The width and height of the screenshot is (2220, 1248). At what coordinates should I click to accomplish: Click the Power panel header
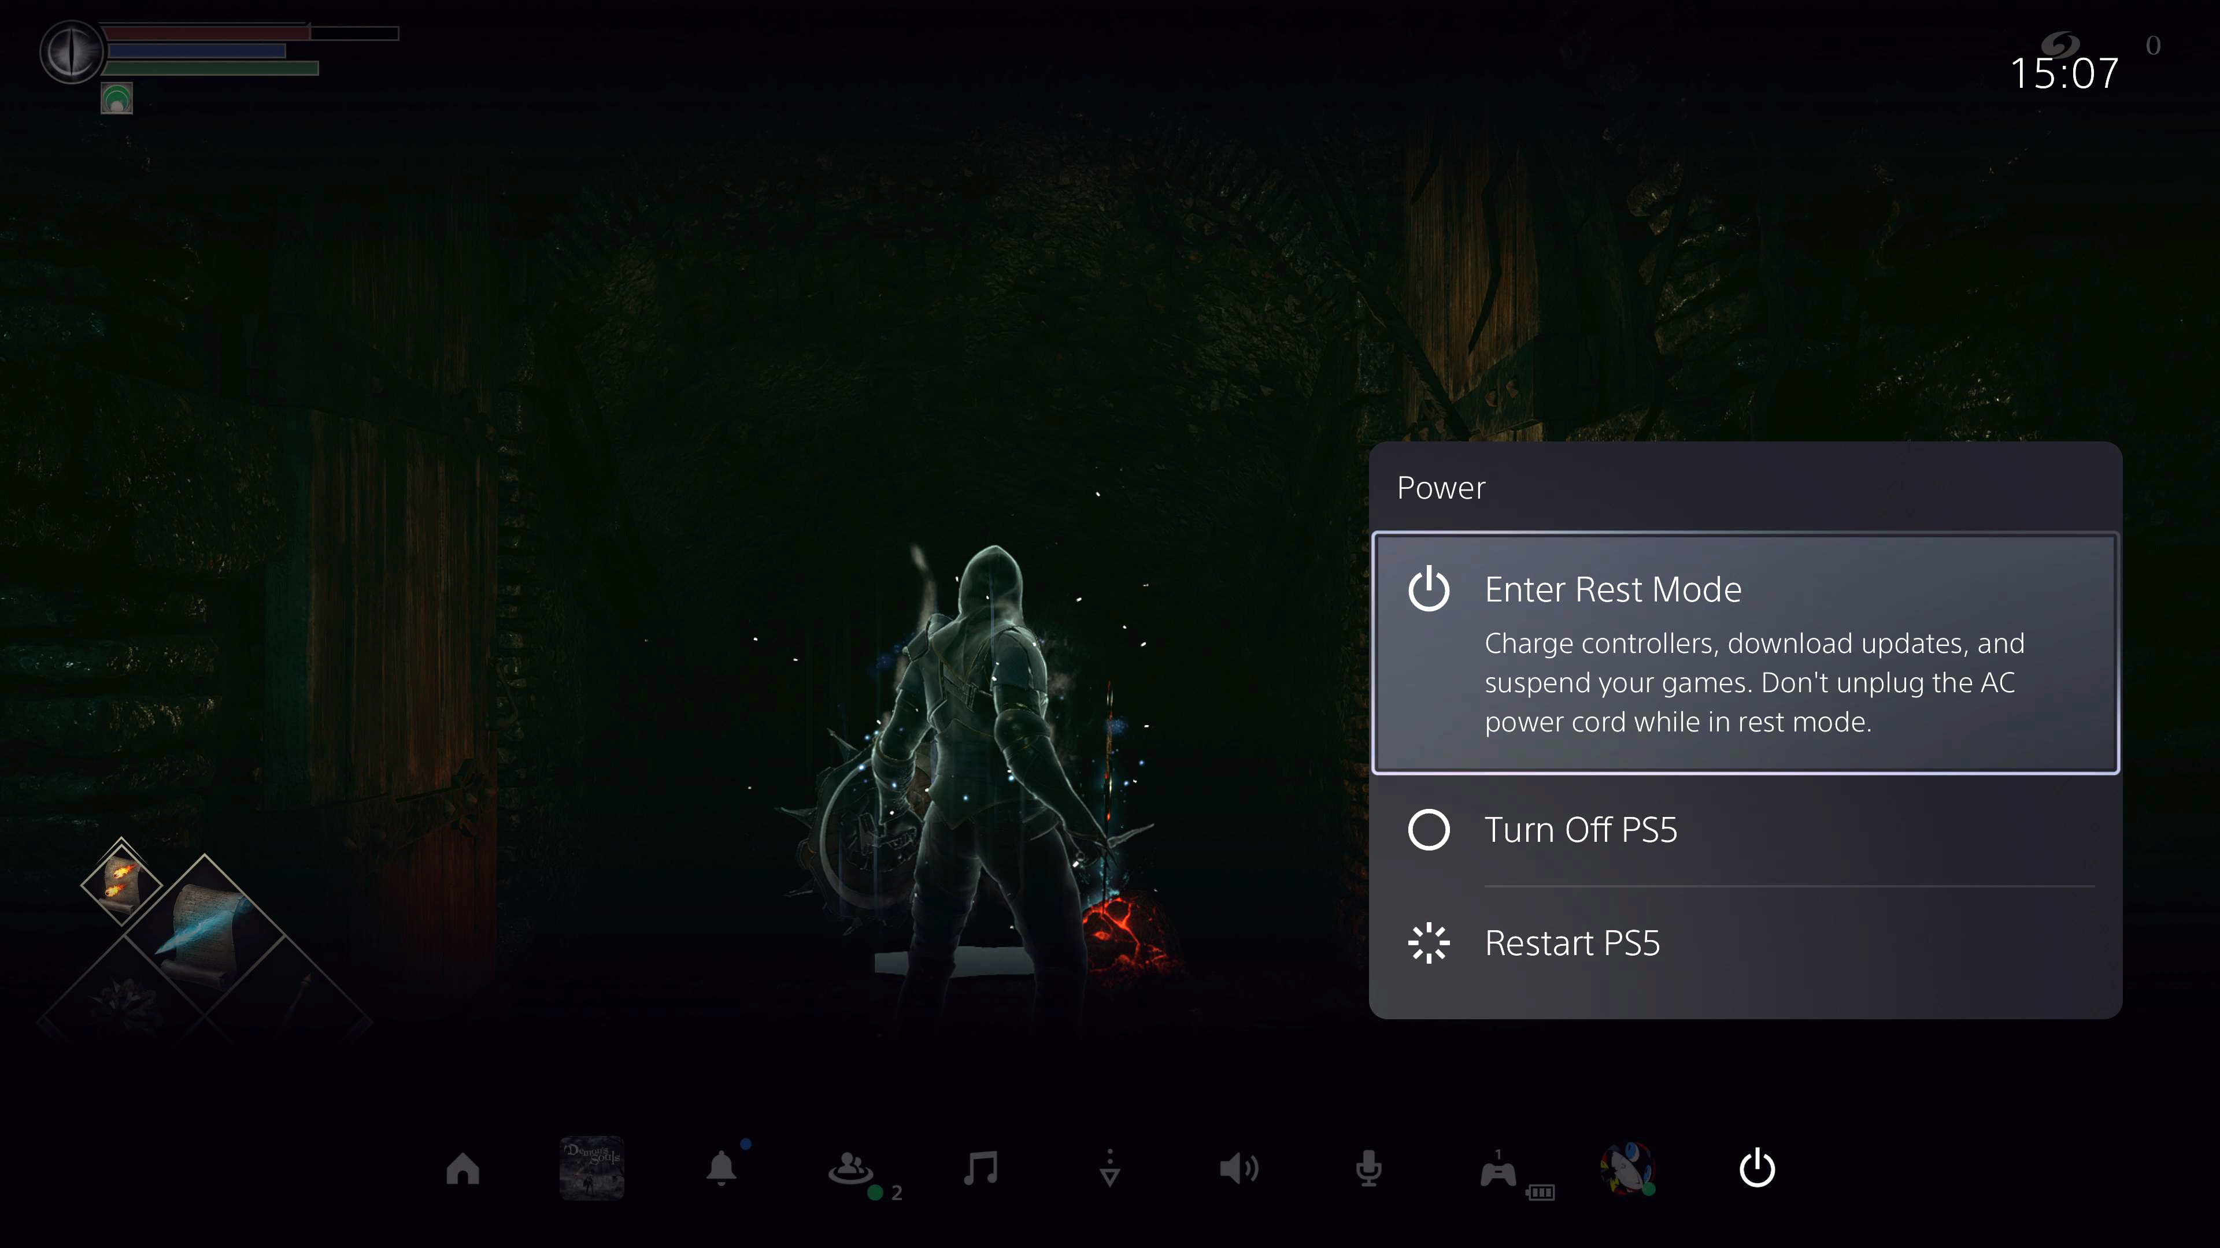click(x=1441, y=488)
